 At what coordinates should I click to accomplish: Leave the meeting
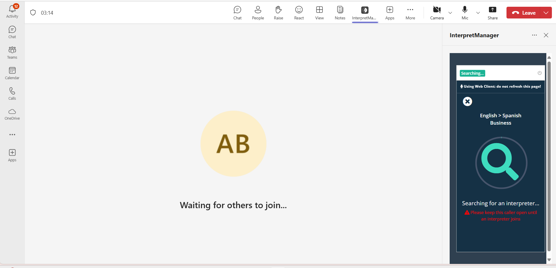[x=523, y=13]
